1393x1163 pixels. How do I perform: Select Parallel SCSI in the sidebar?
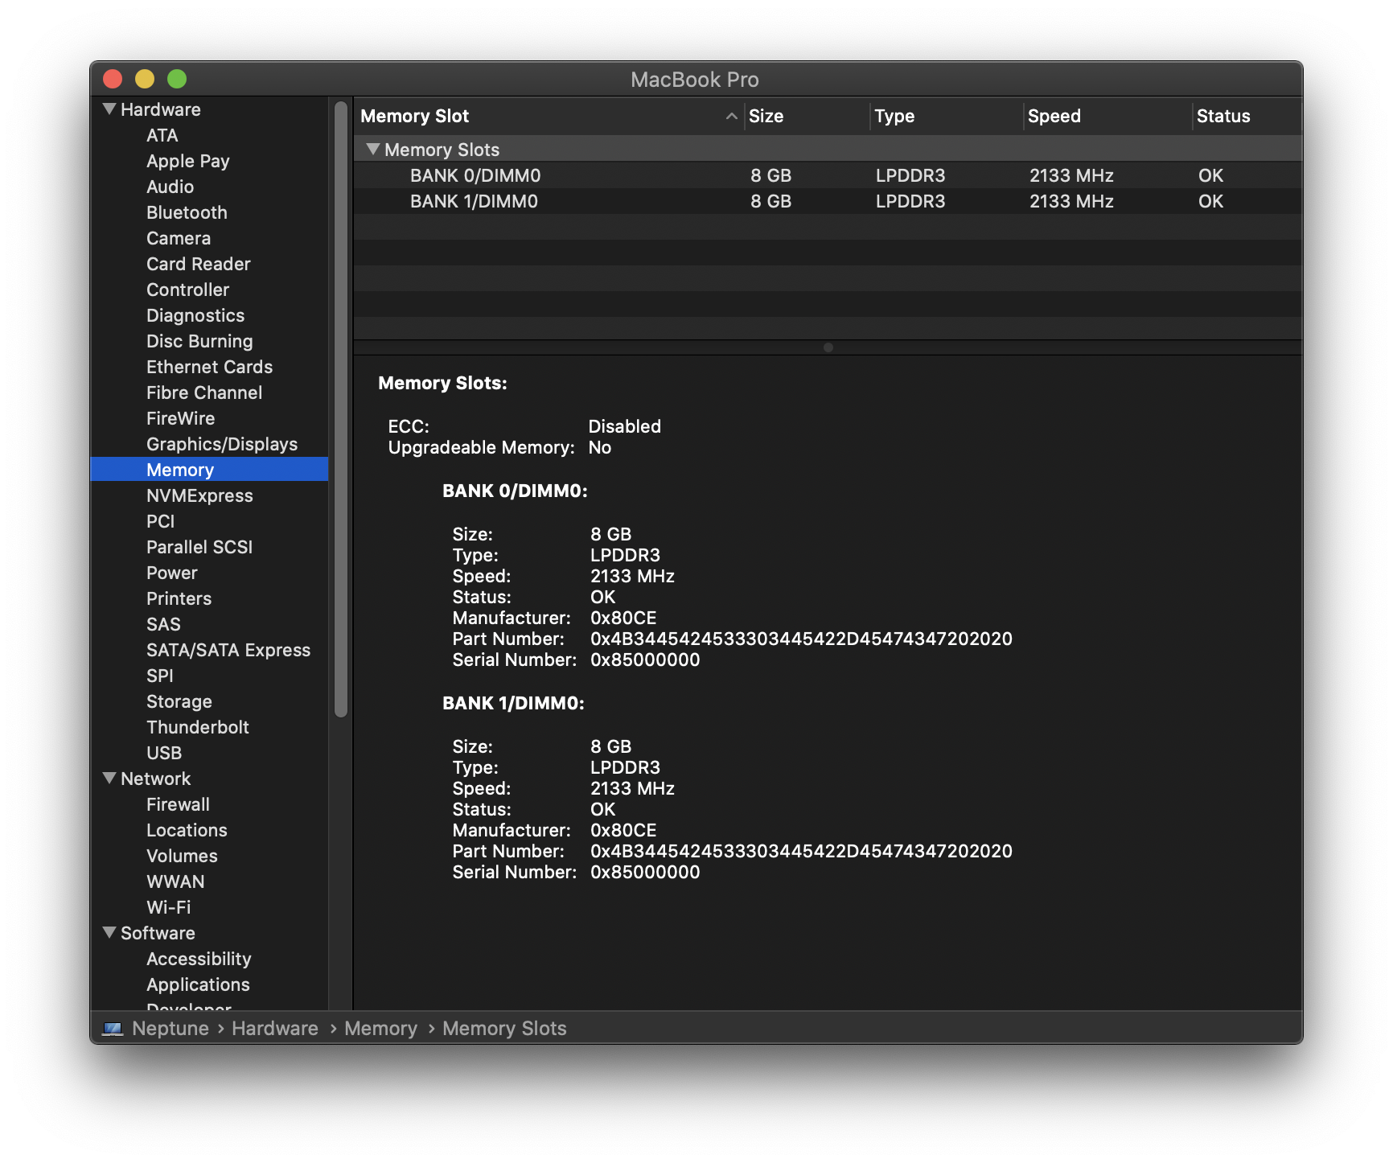click(x=199, y=547)
